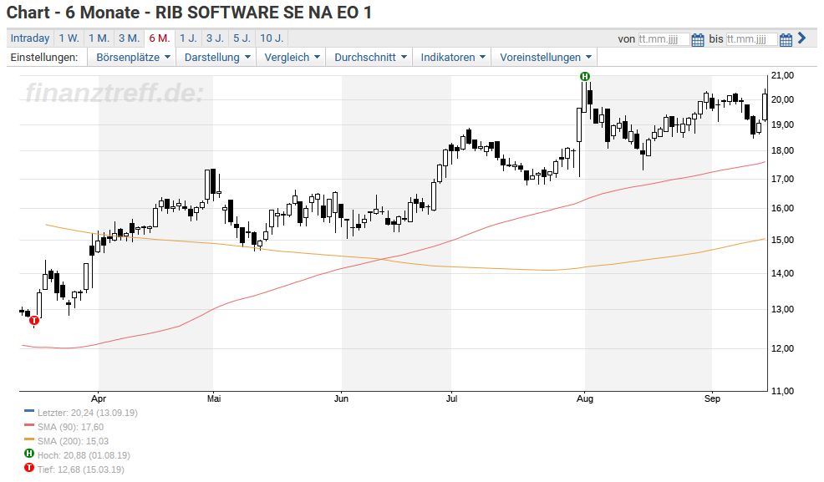Image resolution: width=824 pixels, height=482 pixels.
Task: Click the Letzter legend blue swatch
Action: point(29,411)
